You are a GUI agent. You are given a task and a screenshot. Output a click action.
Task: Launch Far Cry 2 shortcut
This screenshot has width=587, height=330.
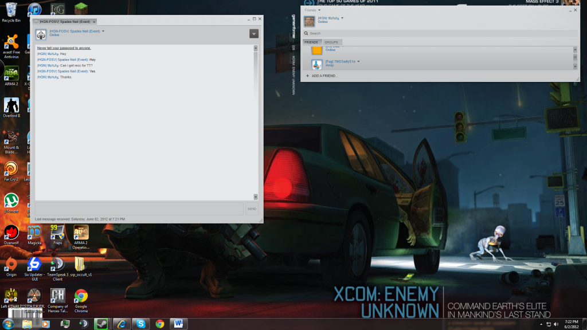(11, 171)
